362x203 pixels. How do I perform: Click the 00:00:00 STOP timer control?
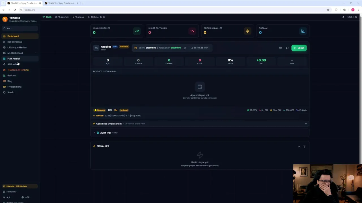pos(199,48)
